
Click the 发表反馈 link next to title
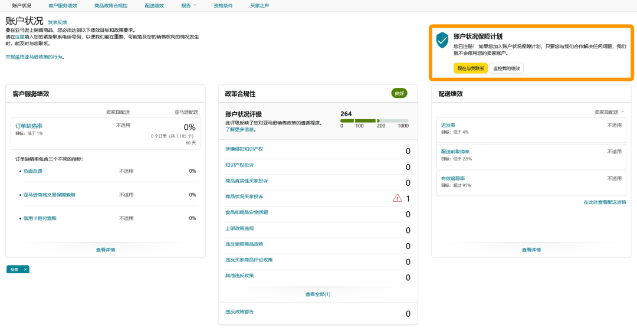coord(57,22)
